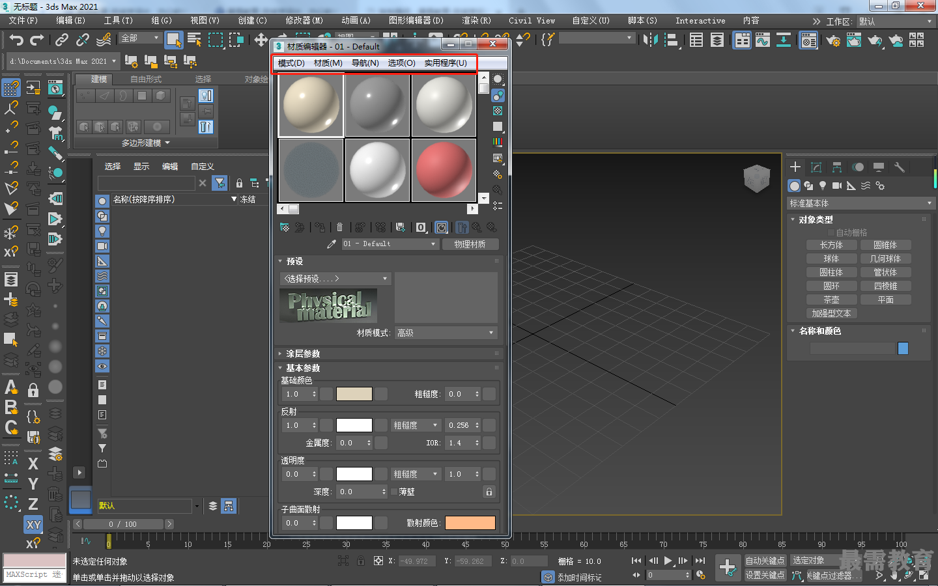Screen dimensions: 938x586
Task: Open Motion command panel tab
Action: click(858, 167)
